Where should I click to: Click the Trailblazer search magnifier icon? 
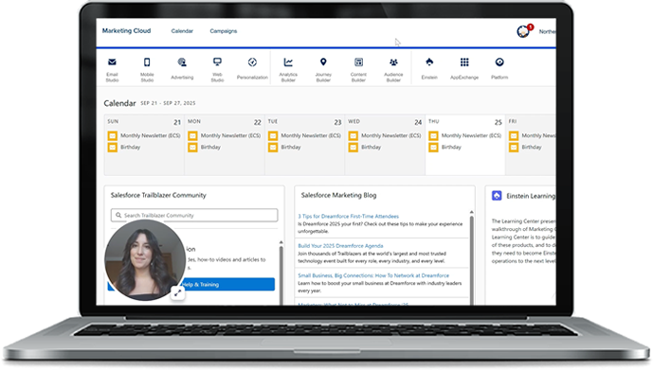(x=118, y=216)
